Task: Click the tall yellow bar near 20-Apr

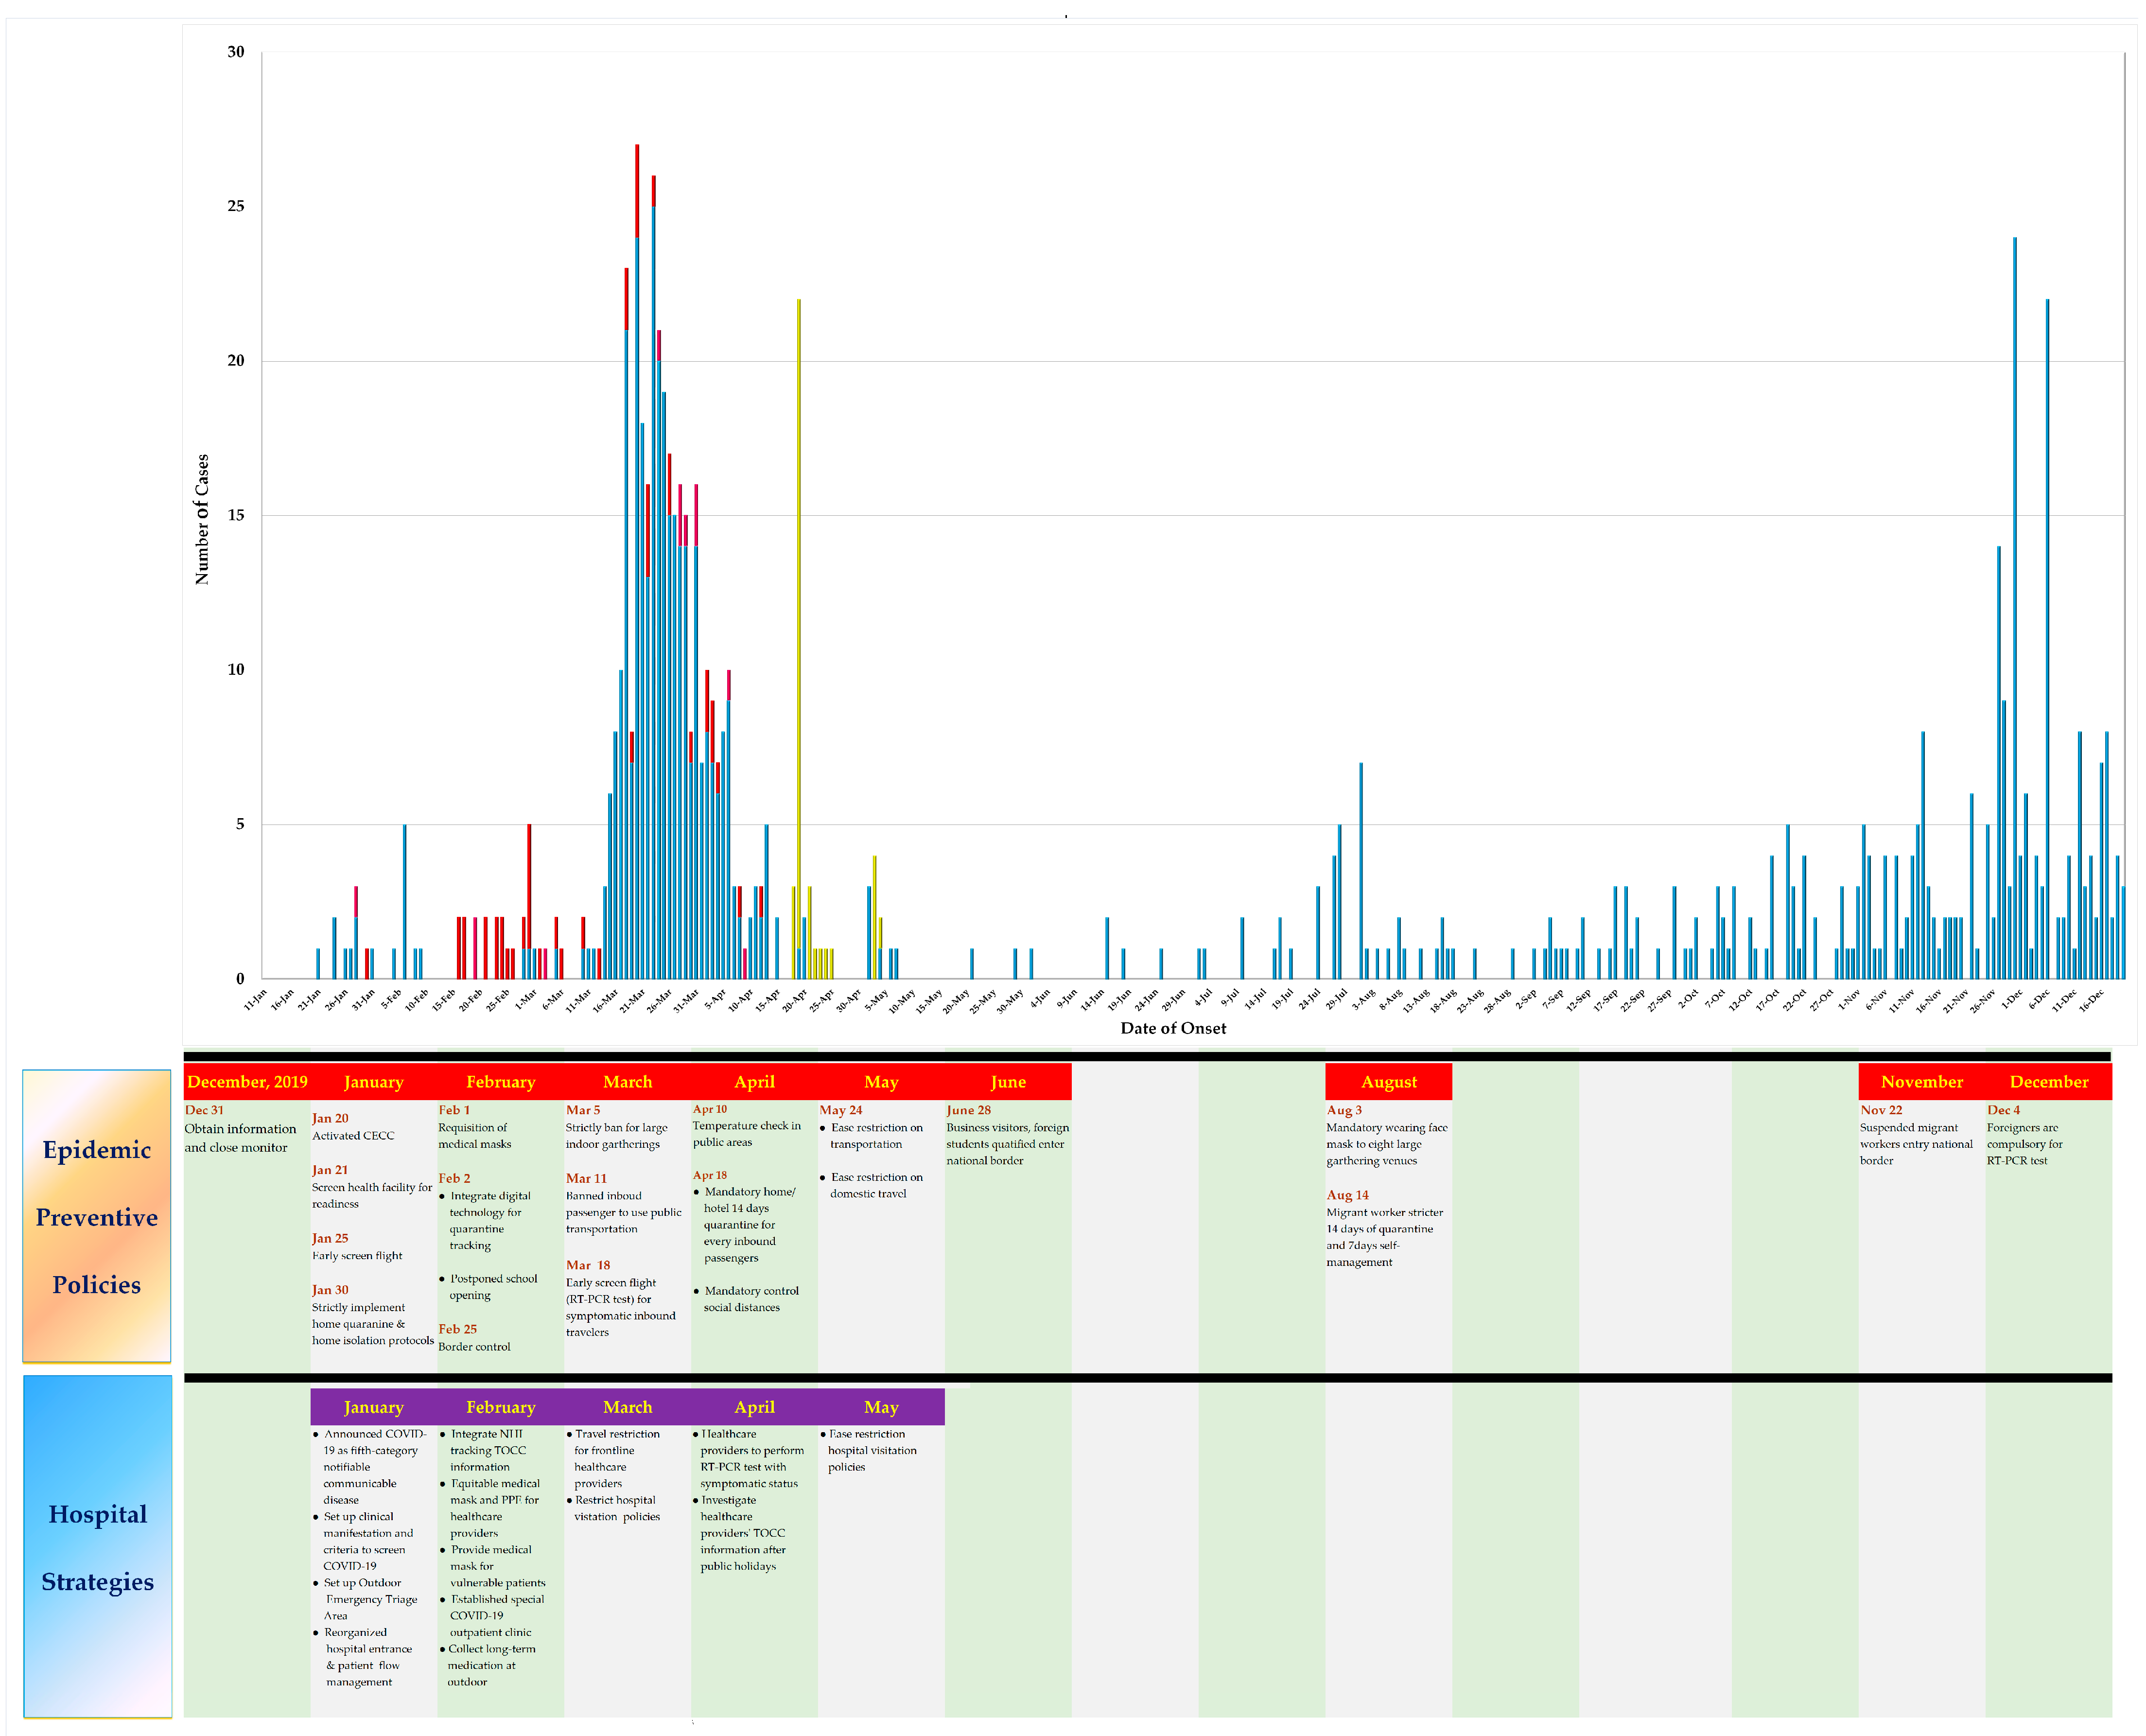Action: tap(799, 600)
